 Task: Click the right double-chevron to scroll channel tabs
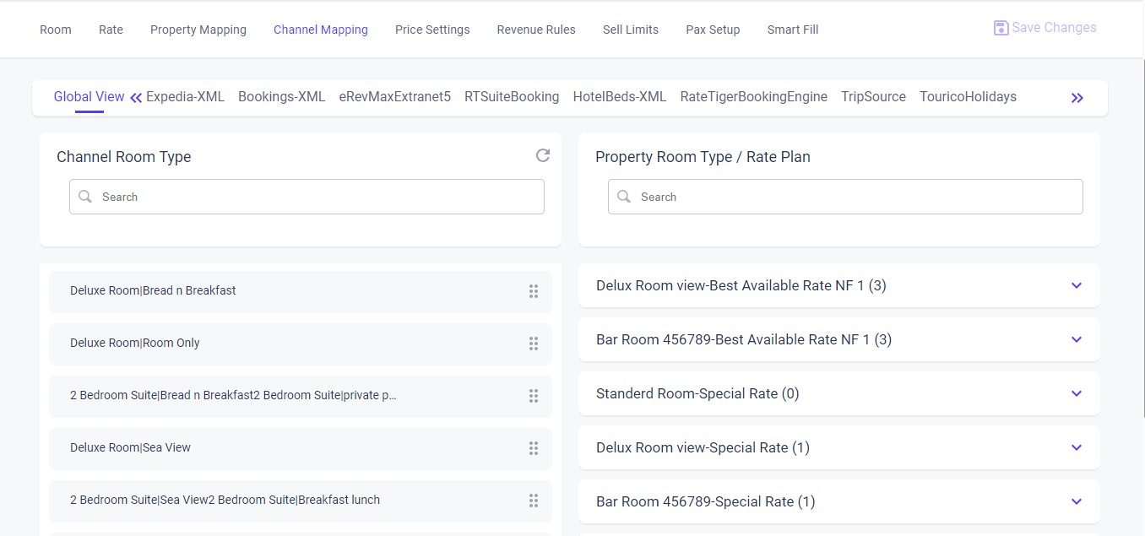click(1077, 97)
